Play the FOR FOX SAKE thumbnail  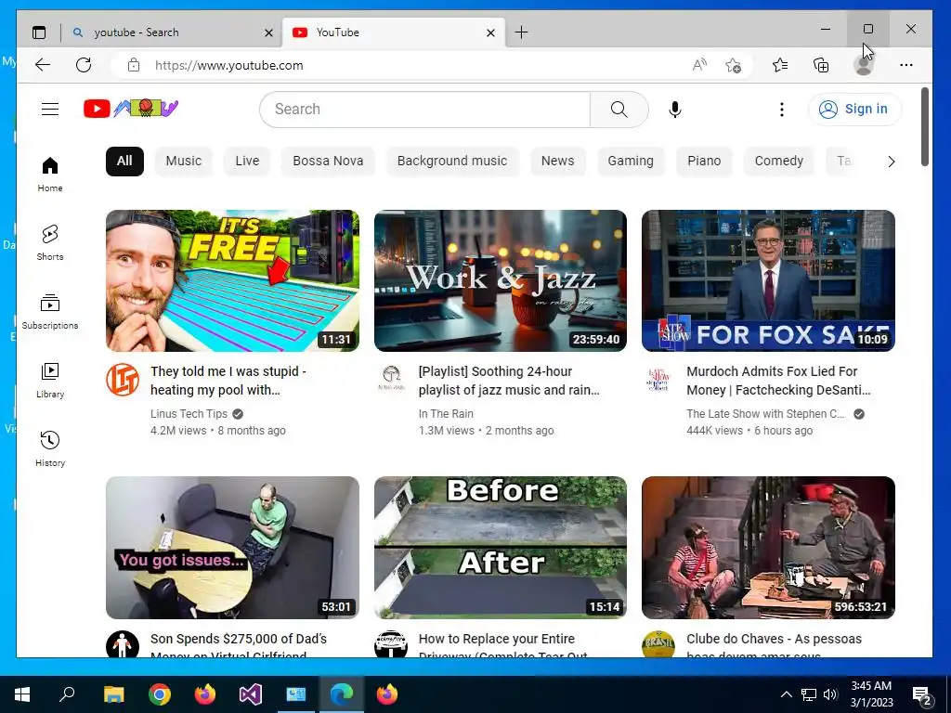coord(768,280)
